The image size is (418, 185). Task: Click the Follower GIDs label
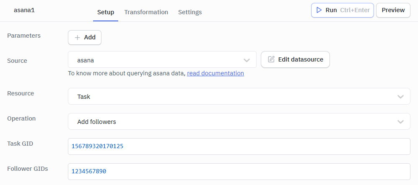click(27, 169)
